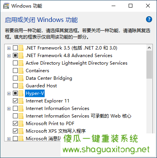The height and width of the screenshot is (158, 157).
Task: Click the Microsoft Print to PDF folder icon
Action: (x=21, y=124)
